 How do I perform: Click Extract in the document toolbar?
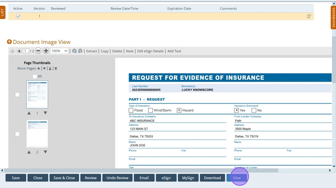click(91, 51)
